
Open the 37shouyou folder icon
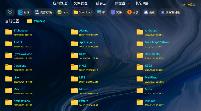tap(9, 32)
